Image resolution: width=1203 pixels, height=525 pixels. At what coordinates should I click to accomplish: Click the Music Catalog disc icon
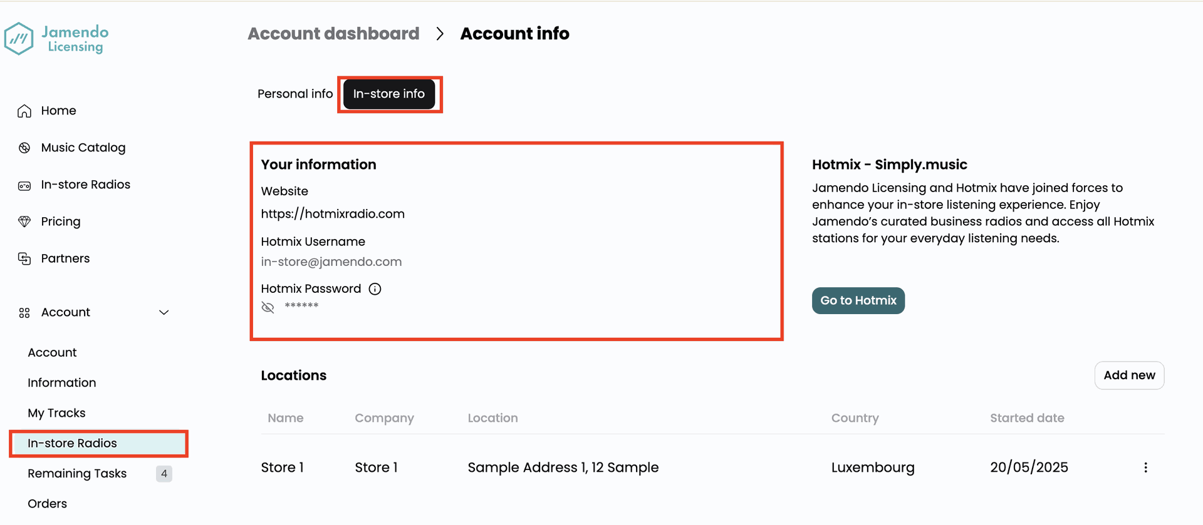pos(24,148)
